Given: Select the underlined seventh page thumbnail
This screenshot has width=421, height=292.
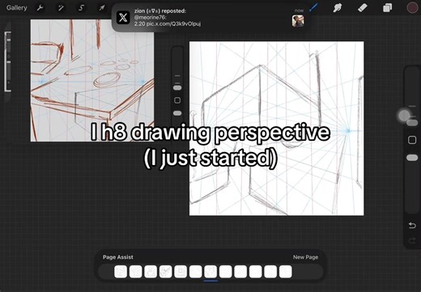Looking at the screenshot, I should [x=210, y=272].
